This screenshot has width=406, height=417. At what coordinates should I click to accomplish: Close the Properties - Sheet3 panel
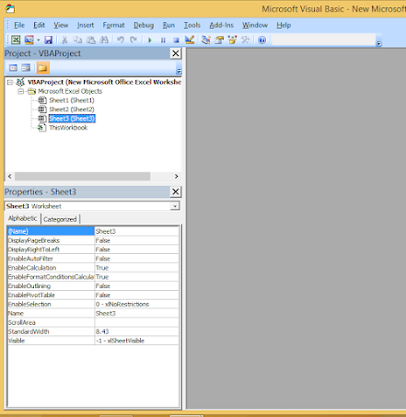[x=176, y=191]
